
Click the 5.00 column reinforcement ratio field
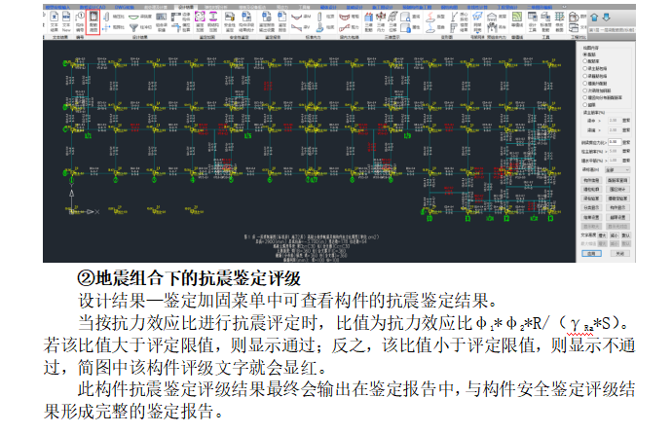615,151
